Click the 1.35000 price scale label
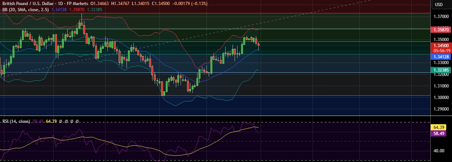Image resolution: width=452 pixels, height=162 pixels. click(x=441, y=40)
